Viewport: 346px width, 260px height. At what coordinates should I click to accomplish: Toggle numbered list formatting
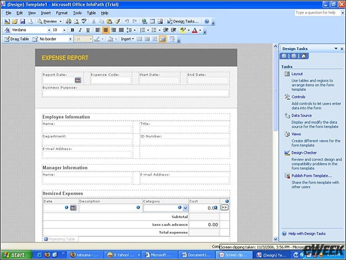click(143, 30)
